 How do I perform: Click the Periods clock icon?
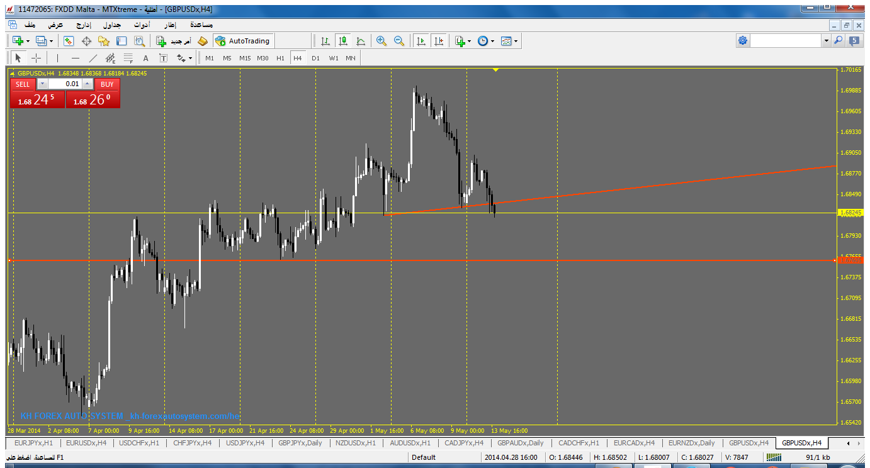482,41
